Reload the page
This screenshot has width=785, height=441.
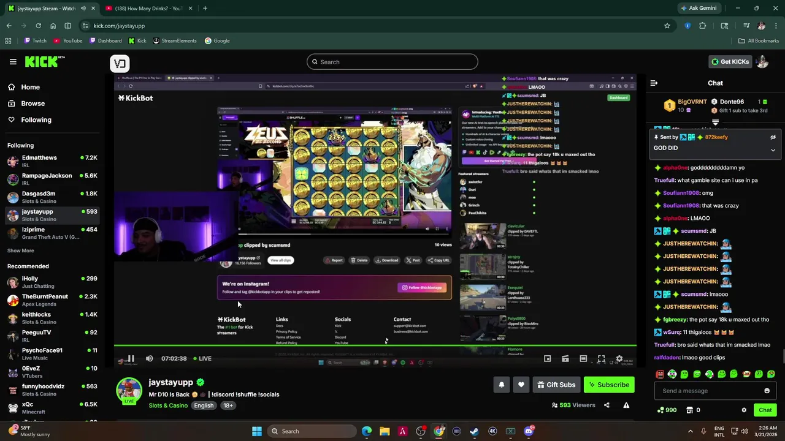tap(38, 26)
